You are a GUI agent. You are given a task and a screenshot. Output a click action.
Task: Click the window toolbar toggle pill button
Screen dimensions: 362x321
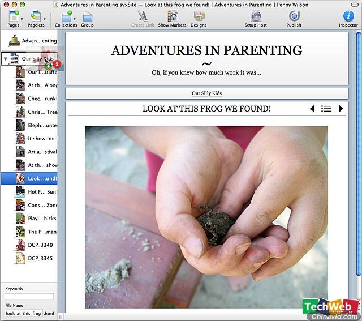pyautogui.click(x=355, y=5)
